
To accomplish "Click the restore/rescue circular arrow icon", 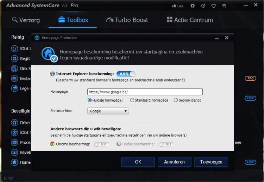I will point(203,6).
